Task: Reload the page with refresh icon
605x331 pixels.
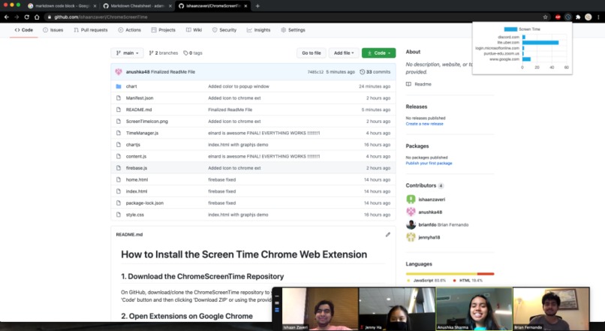Action: coord(26,17)
